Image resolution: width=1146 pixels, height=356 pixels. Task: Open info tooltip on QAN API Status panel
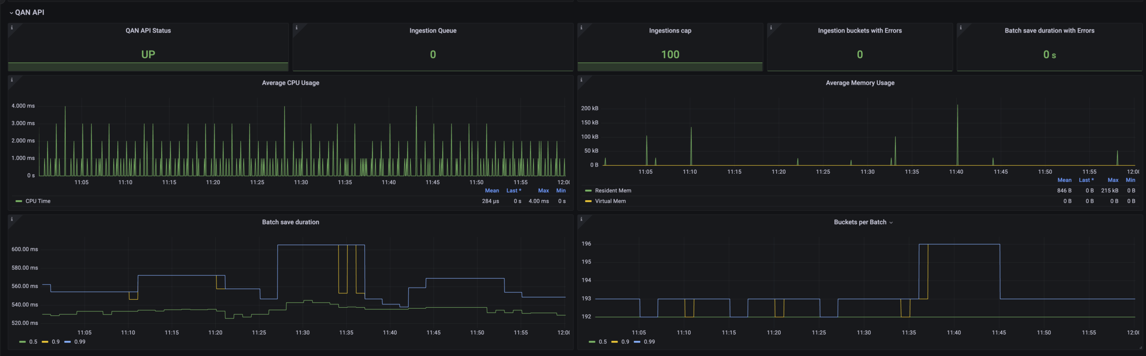(12, 28)
